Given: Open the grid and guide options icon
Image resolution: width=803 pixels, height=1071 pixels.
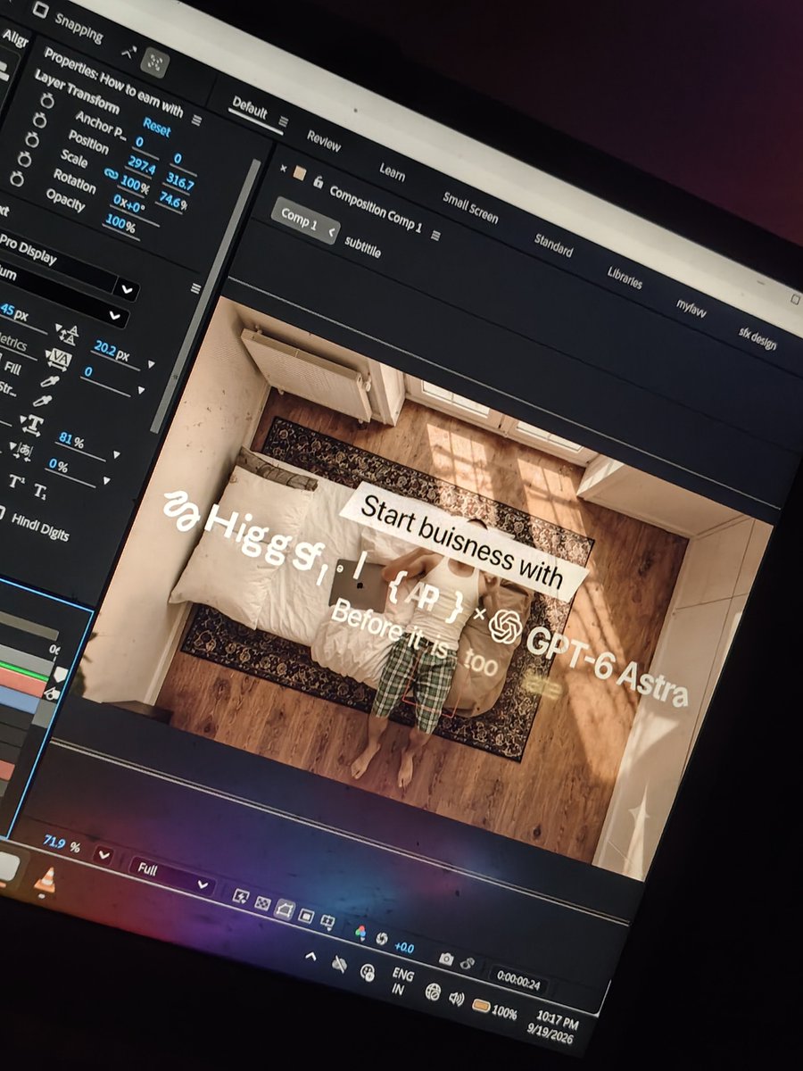Looking at the screenshot, I should pos(327,920).
